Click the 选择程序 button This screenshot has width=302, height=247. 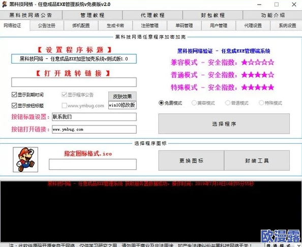pyautogui.click(x=224, y=123)
